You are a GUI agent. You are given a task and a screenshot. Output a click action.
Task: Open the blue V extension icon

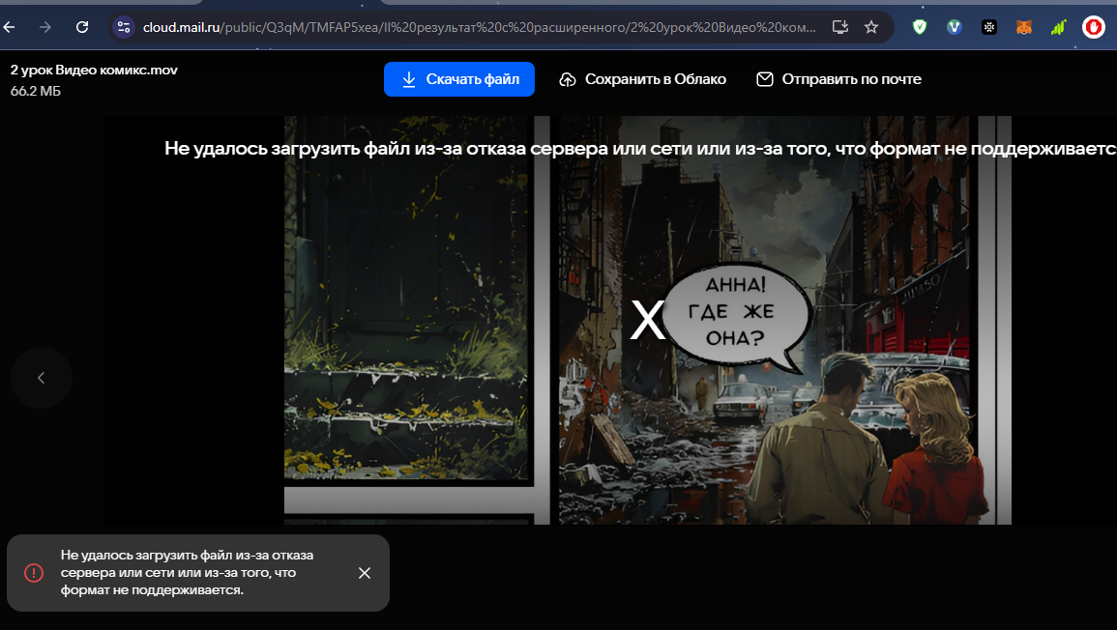[x=955, y=27]
